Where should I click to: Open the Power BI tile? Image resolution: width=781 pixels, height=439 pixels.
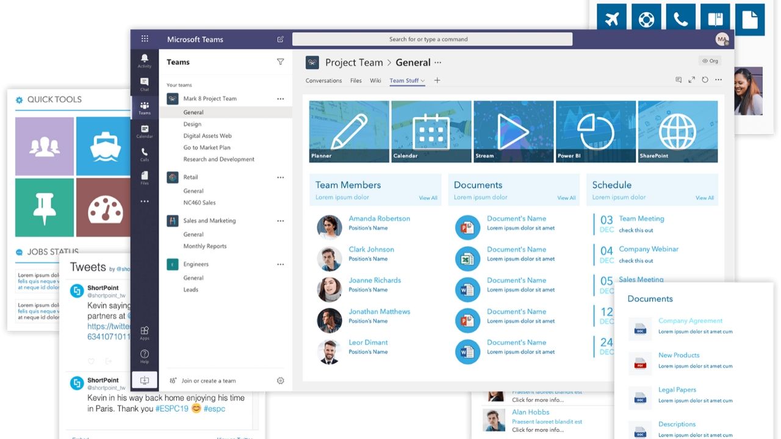596,131
